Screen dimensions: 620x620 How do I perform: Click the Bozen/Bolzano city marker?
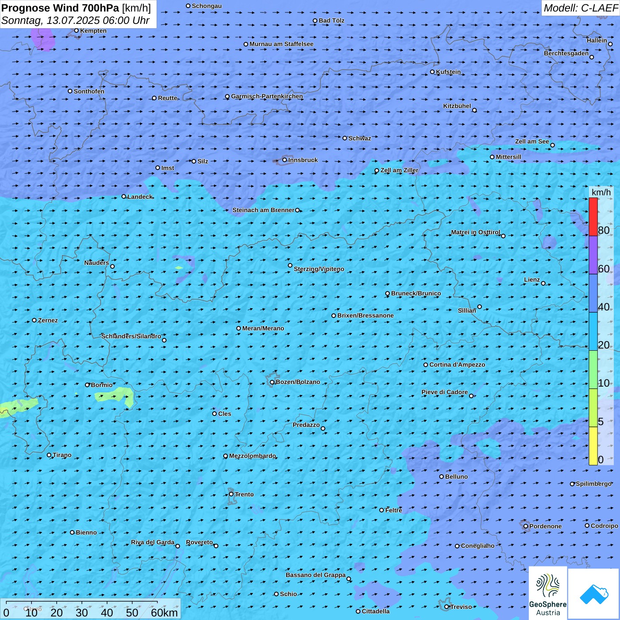[272, 382]
